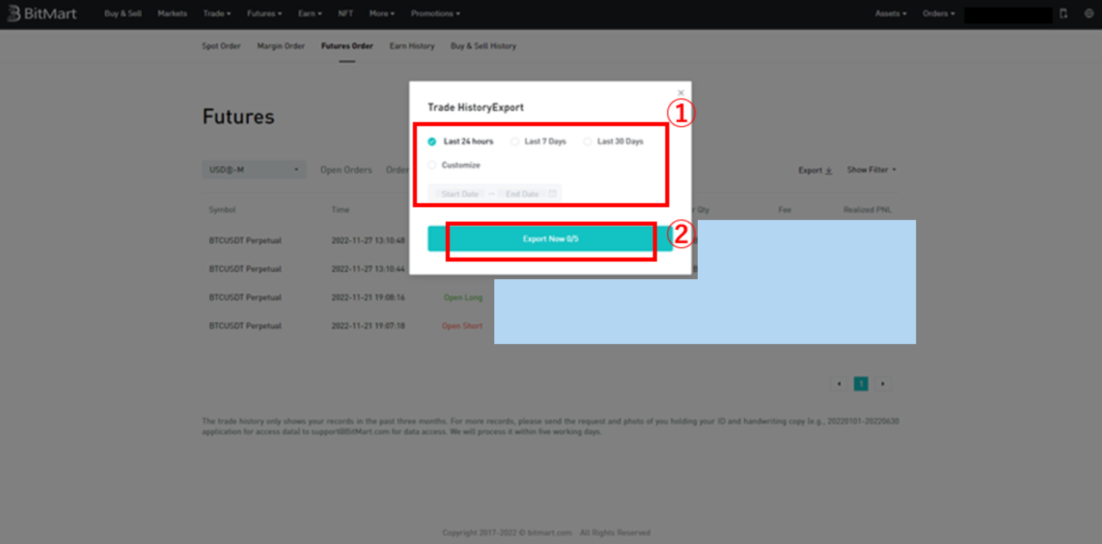This screenshot has width=1102, height=544.
Task: Switch to Buy & Sell History tab
Action: (x=483, y=46)
